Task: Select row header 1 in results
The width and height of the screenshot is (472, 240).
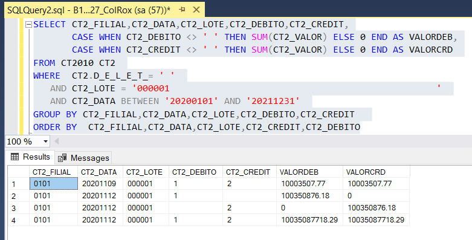Action: [x=18, y=184]
